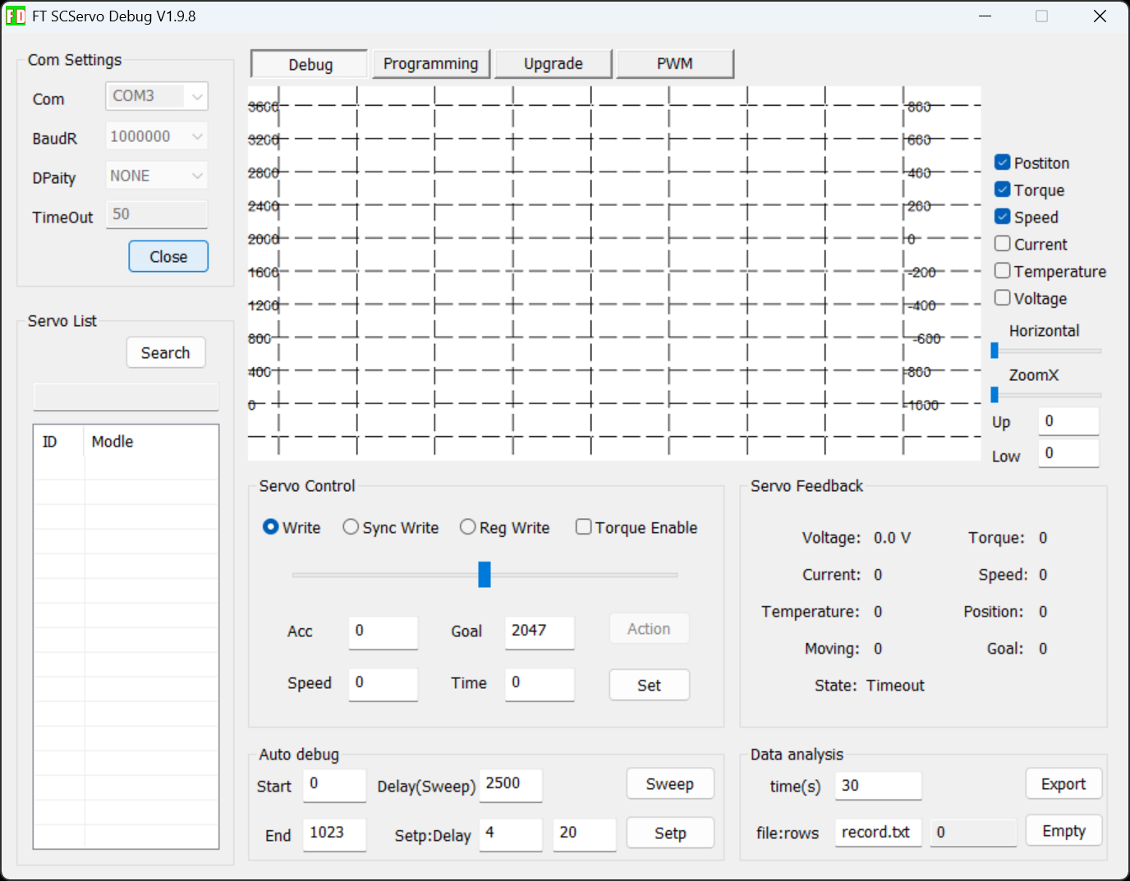Select the Reg Write radio option

coord(468,527)
